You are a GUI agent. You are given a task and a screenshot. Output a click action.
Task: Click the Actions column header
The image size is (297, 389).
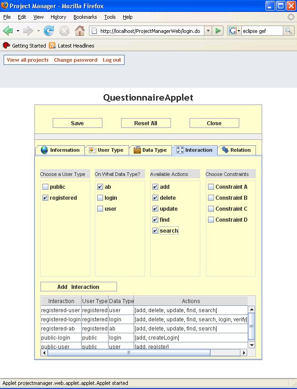pos(191,301)
